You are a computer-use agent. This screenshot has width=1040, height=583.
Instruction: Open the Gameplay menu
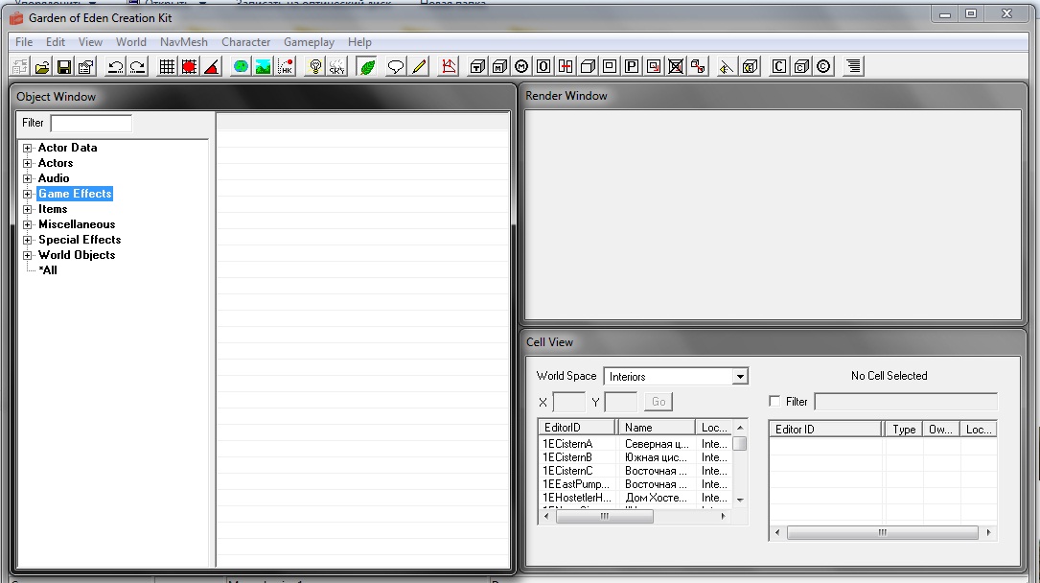(309, 42)
